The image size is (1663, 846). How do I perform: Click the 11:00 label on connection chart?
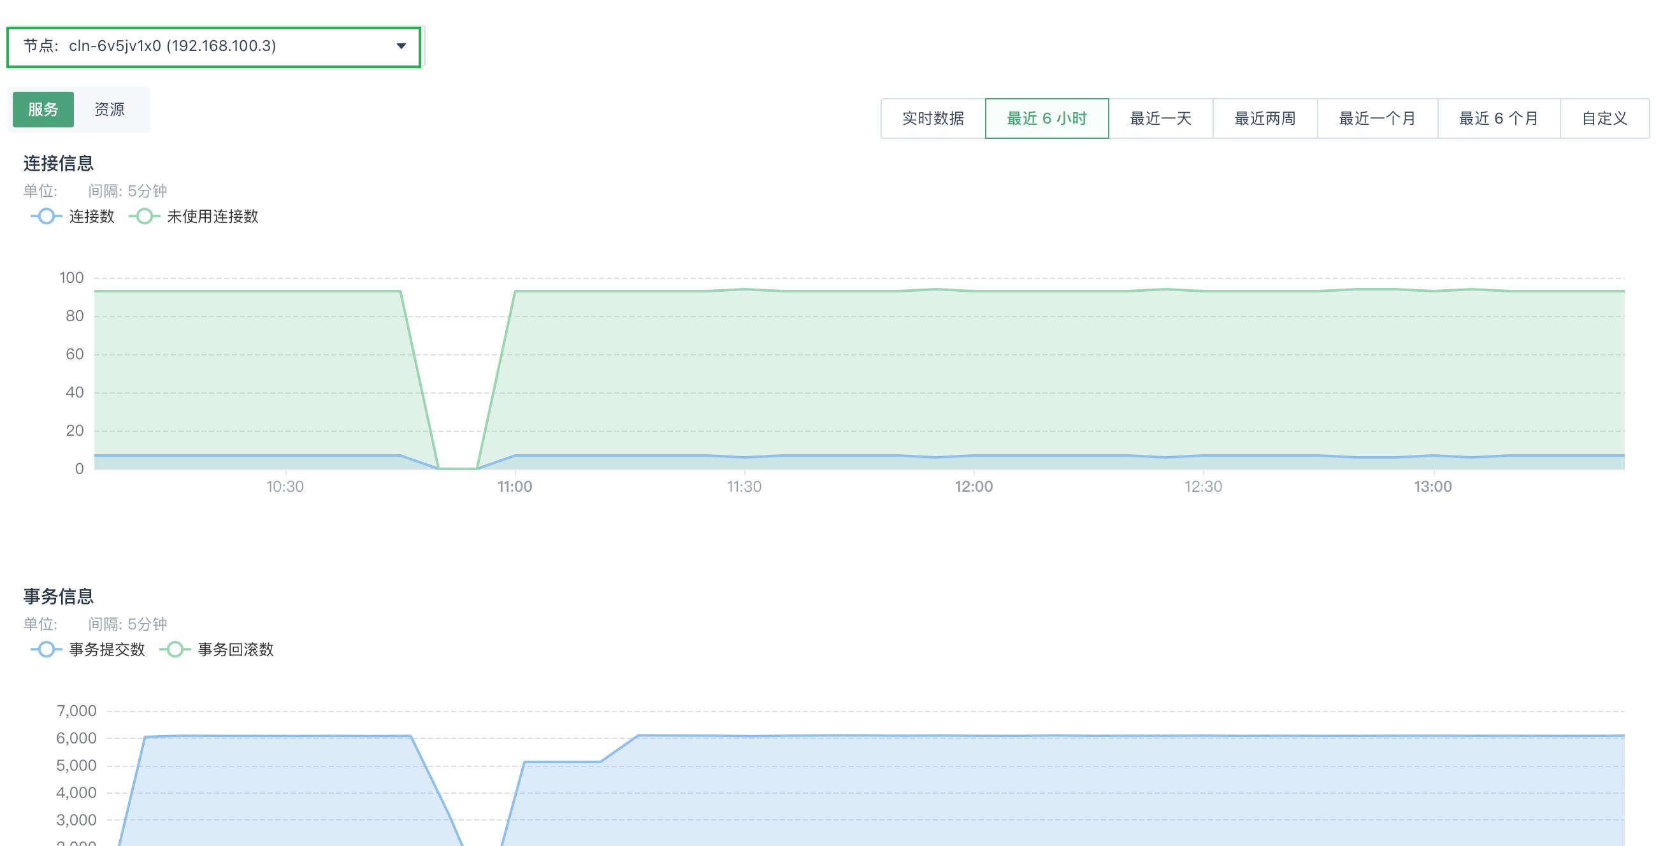click(515, 487)
